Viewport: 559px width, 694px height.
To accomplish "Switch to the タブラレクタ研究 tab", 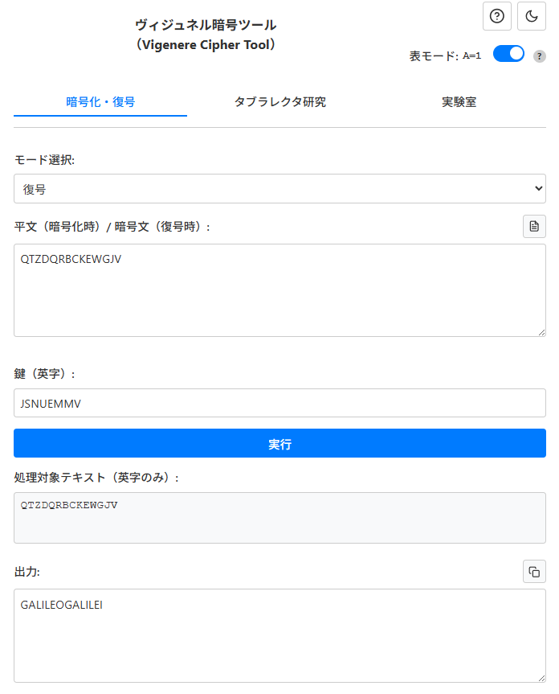I will pyautogui.click(x=279, y=102).
